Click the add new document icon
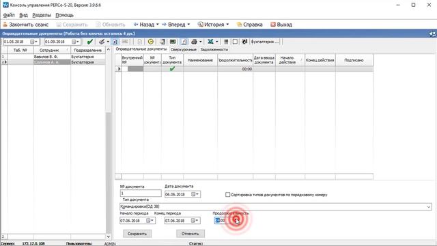Screen dimensions: 437x246 click(115, 42)
